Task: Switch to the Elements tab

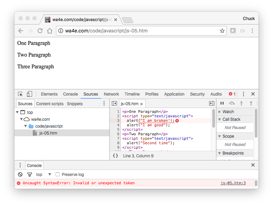Action: (x=49, y=94)
